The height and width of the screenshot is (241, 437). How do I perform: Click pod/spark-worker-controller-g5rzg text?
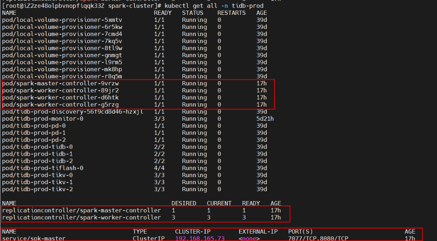pyautogui.click(x=61, y=105)
